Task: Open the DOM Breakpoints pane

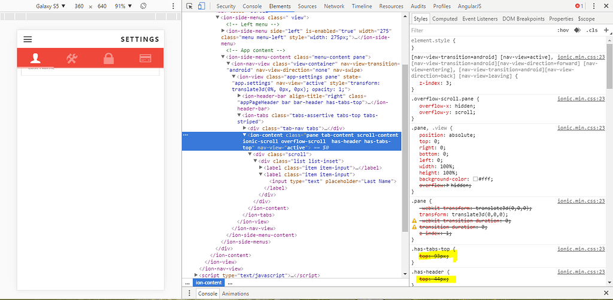Action: (523, 19)
